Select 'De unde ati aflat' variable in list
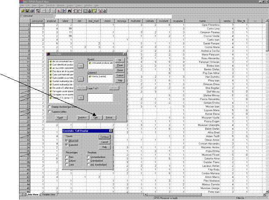The image size is (269, 200). [x=62, y=88]
